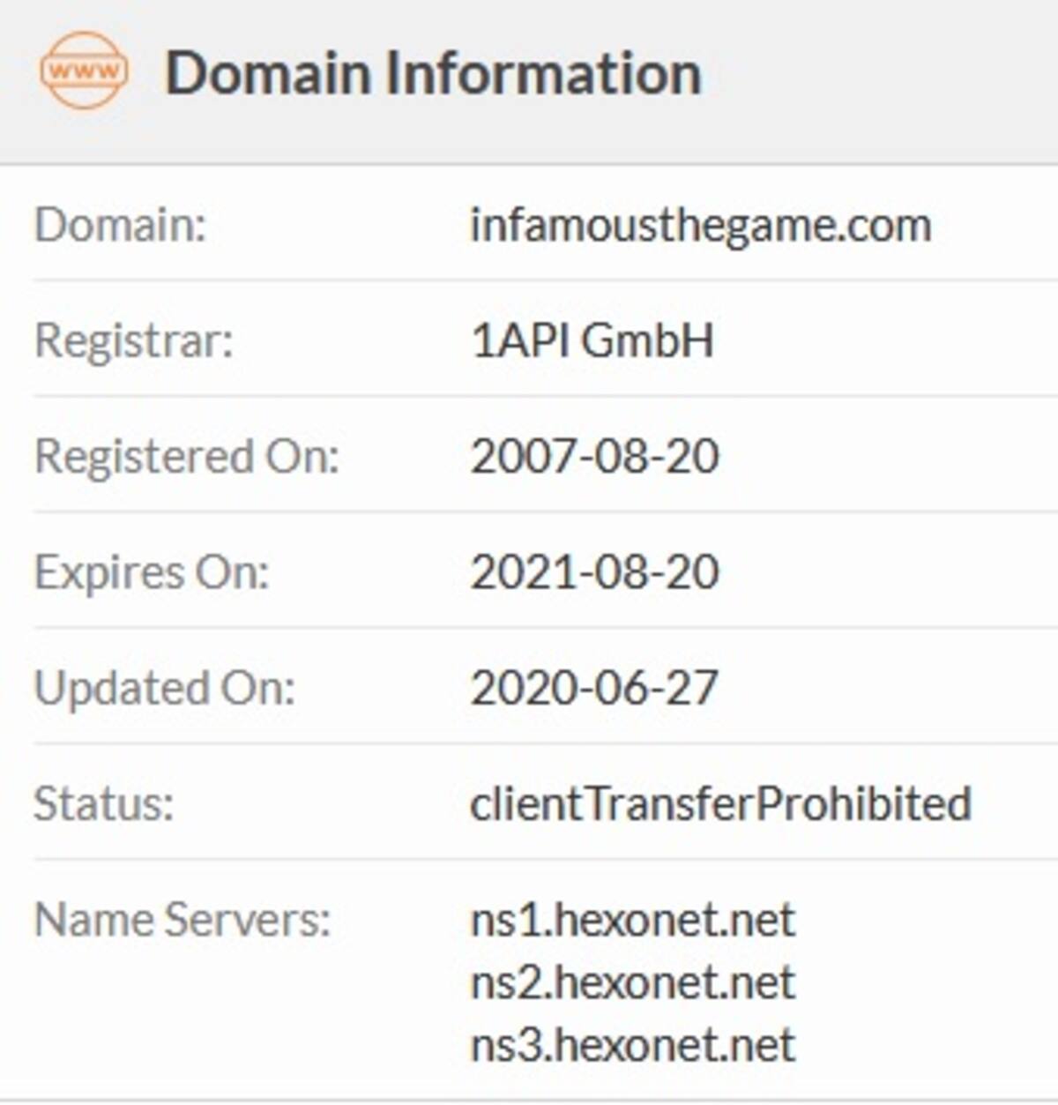1058x1105 pixels.
Task: Click the Status: label
Action: [x=104, y=803]
